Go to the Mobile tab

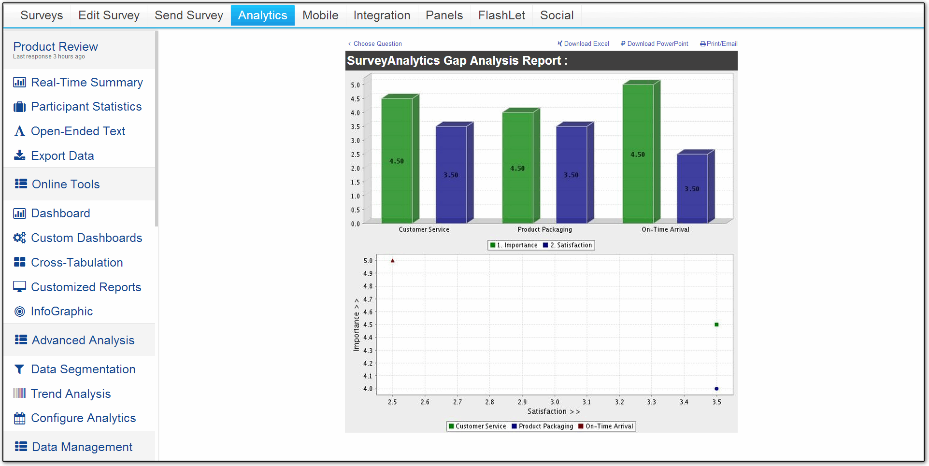(320, 15)
